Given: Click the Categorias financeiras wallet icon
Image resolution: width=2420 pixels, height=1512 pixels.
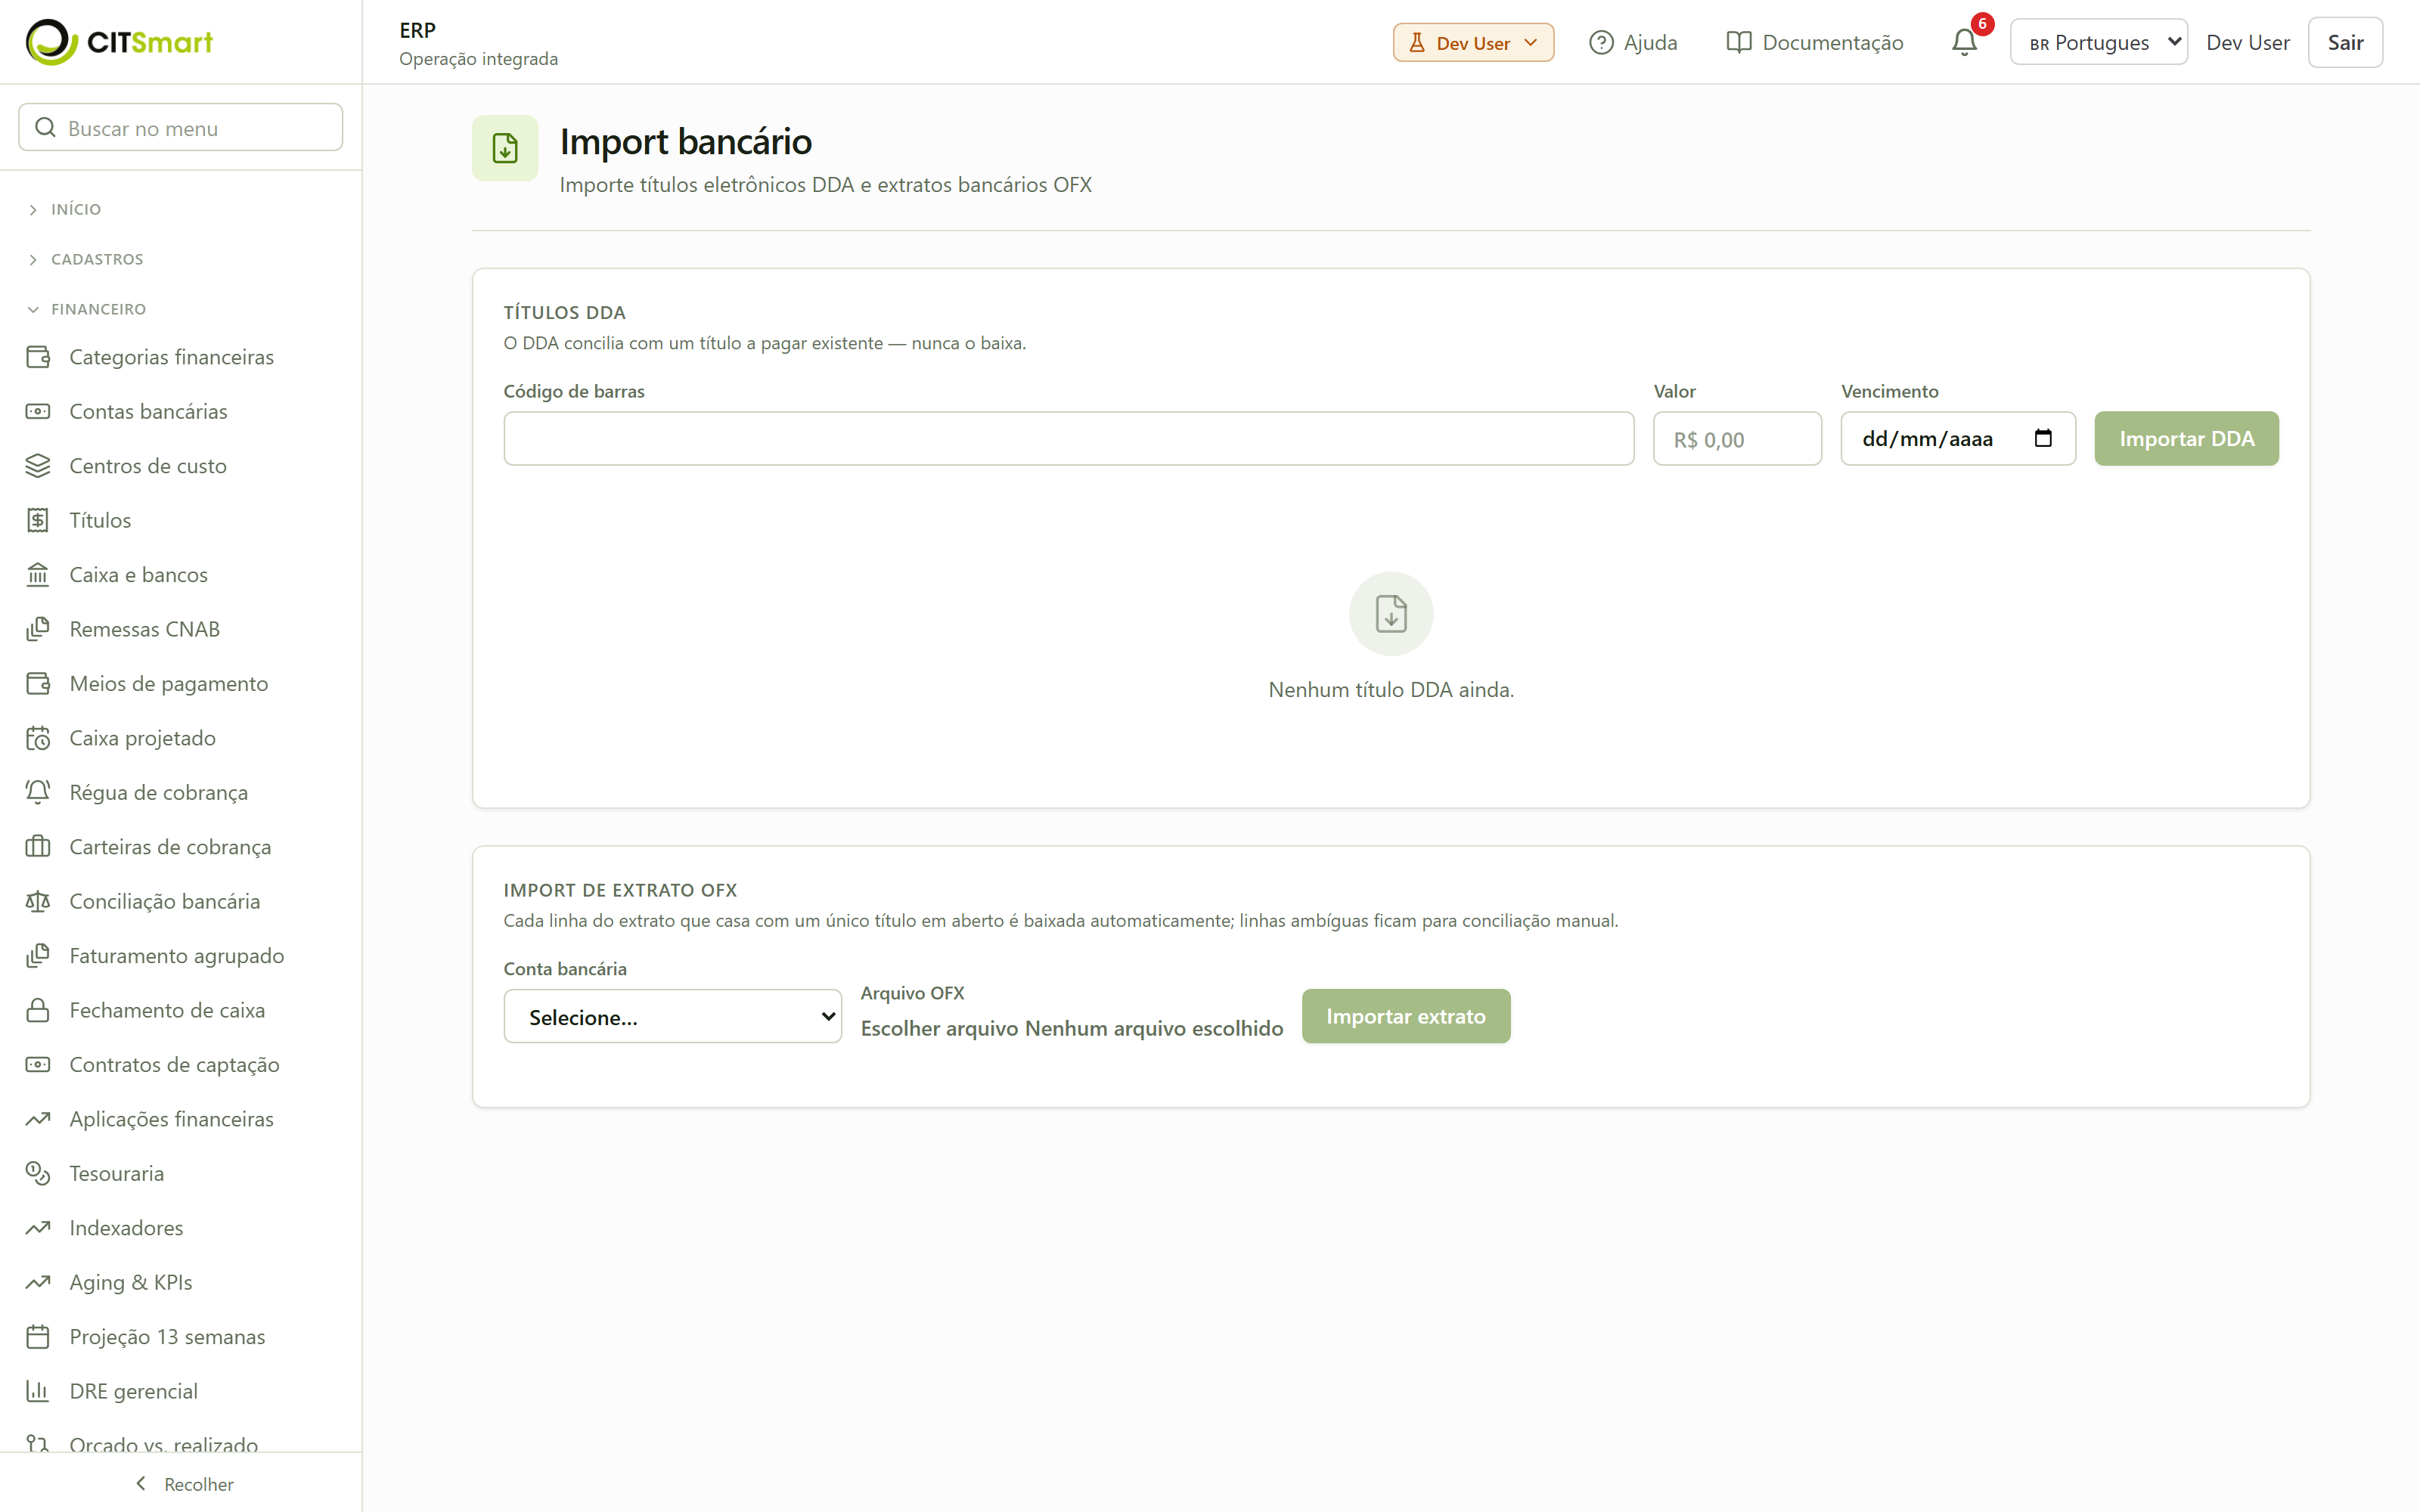Looking at the screenshot, I should pos(38,357).
